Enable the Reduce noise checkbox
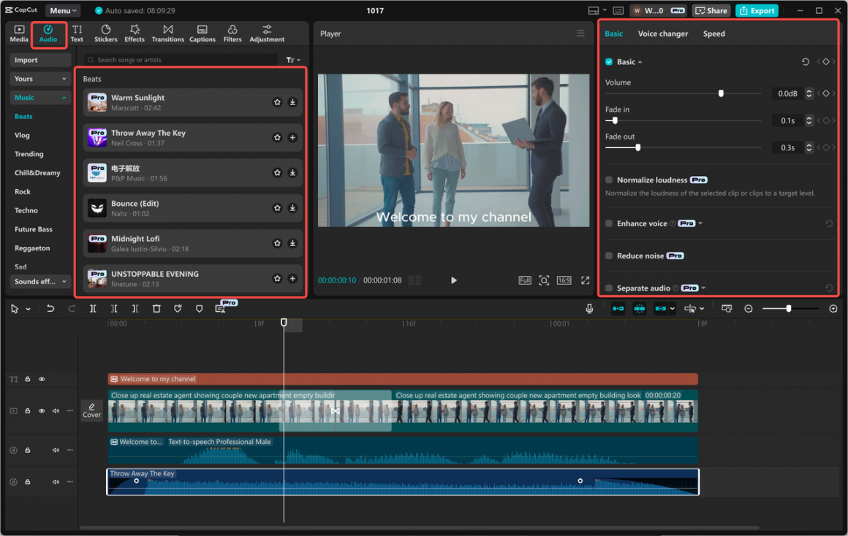The width and height of the screenshot is (848, 536). tap(609, 256)
